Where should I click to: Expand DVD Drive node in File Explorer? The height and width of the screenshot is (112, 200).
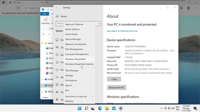[42, 92]
